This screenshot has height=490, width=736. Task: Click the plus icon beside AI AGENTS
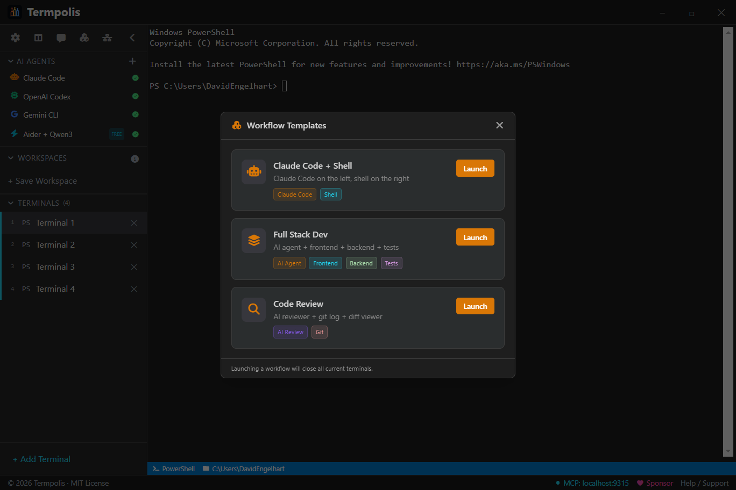click(132, 61)
